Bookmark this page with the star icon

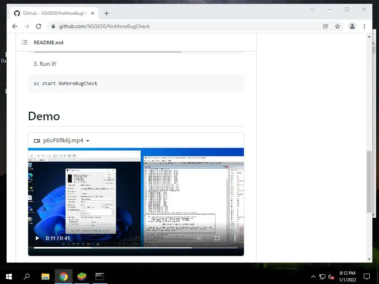pos(338,26)
